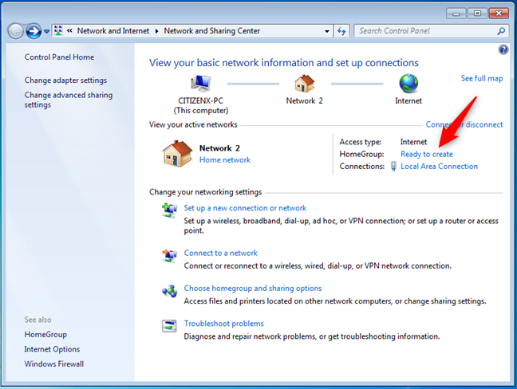The image size is (517, 389).
Task: Click the 'Diagnose and repair network problems' description
Action: click(312, 336)
